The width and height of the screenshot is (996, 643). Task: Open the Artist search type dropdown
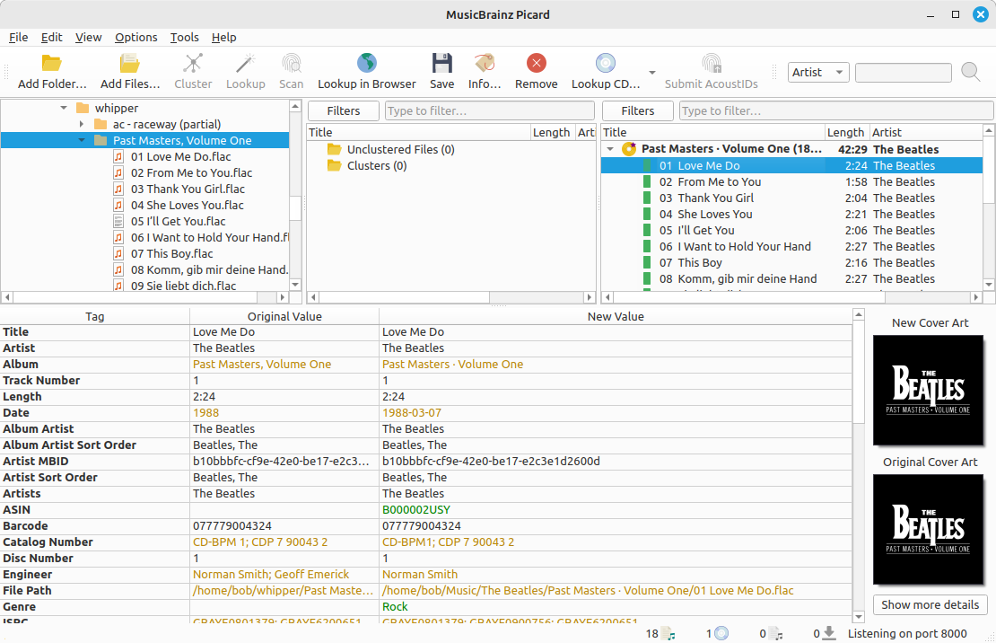pyautogui.click(x=818, y=73)
